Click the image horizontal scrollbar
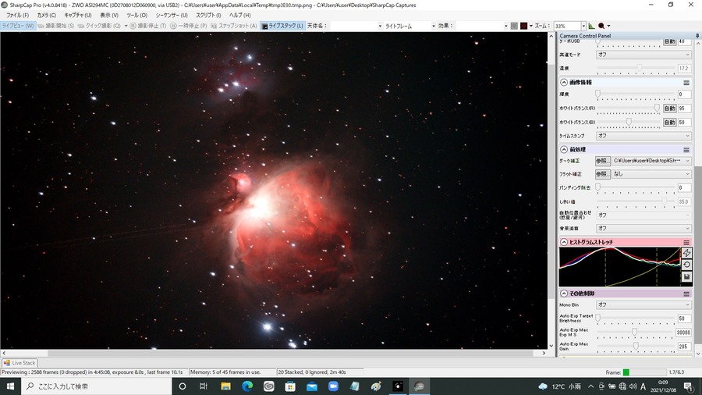 click(x=274, y=353)
